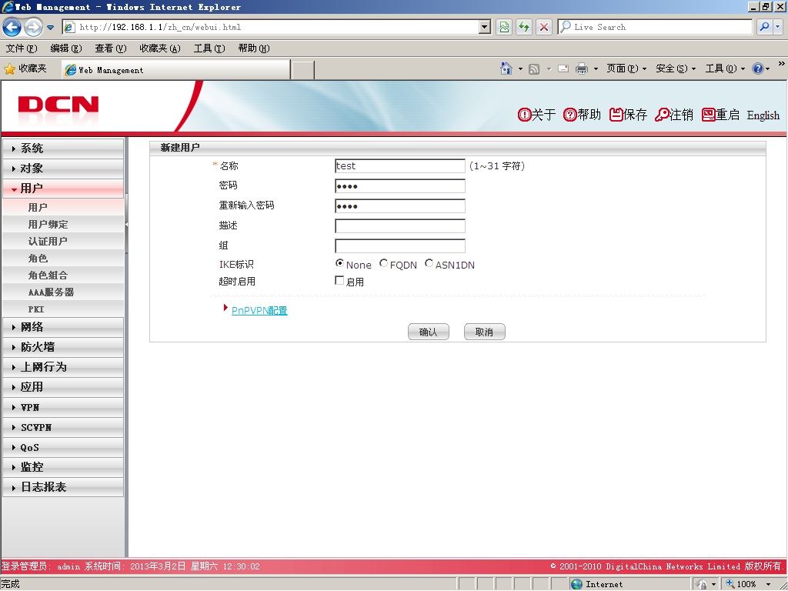Click the 重启 reboot icon
The width and height of the screenshot is (788, 591).
(708, 115)
